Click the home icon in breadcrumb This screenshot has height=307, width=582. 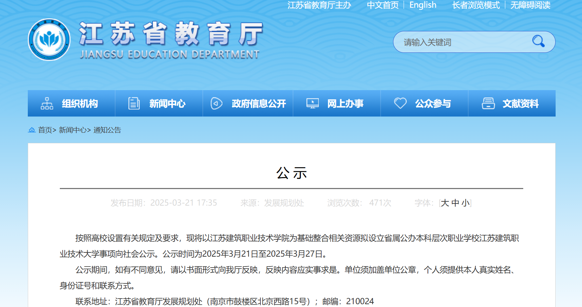coord(32,130)
